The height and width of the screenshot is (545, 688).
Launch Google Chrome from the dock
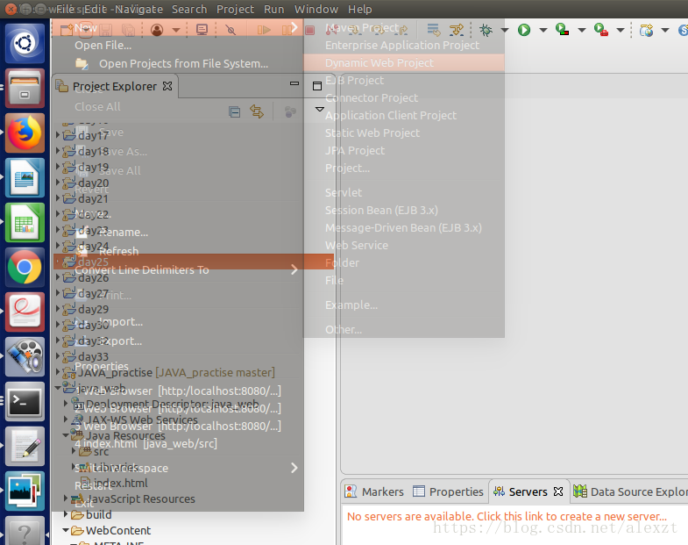[x=25, y=267]
